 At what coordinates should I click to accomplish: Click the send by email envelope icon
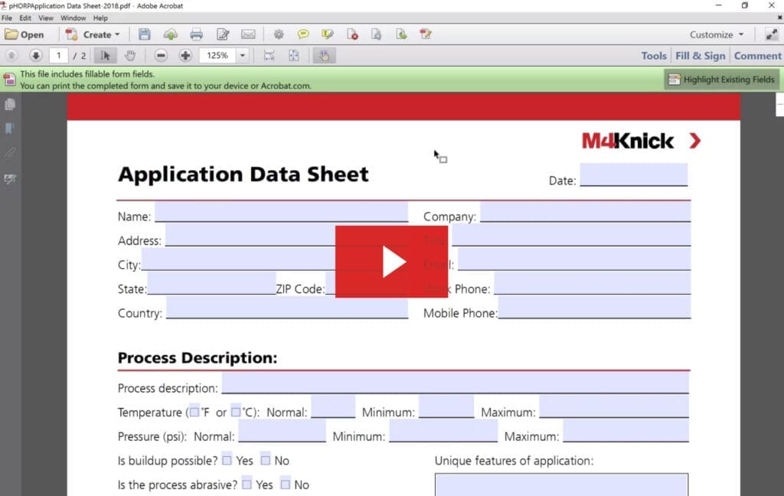(248, 34)
